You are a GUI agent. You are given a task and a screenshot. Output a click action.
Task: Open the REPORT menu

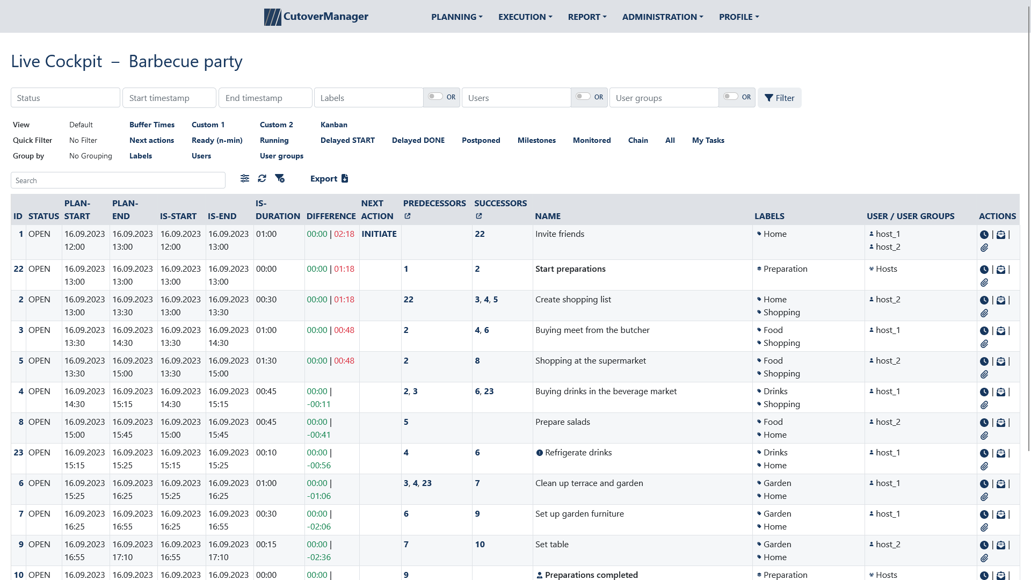point(587,16)
